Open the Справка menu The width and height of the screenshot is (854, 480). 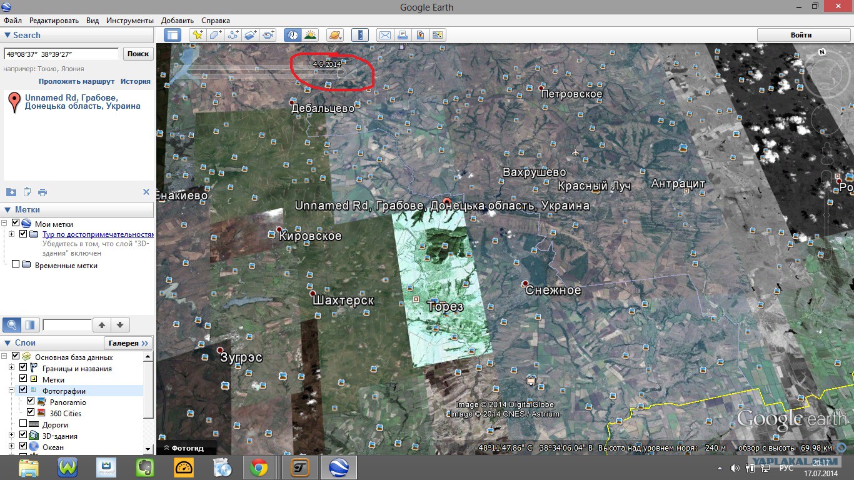[x=216, y=21]
